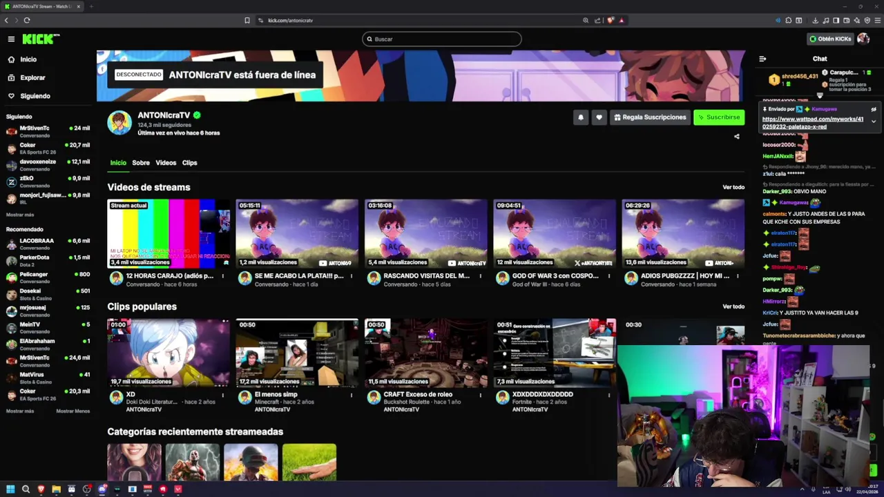Open the SE ME ACABO LA PLATA video thumbnail

297,233
